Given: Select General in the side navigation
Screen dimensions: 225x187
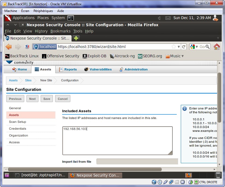Looking at the screenshot, I should pyautogui.click(x=31, y=108).
